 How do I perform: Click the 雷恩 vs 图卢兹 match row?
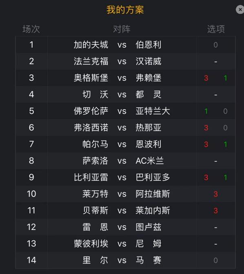point(125,227)
